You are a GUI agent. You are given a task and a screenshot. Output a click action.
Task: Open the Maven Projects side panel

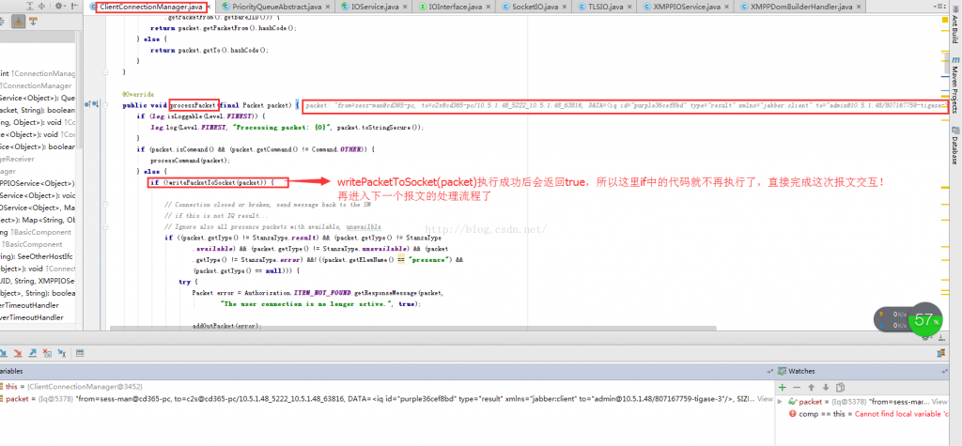[x=954, y=86]
